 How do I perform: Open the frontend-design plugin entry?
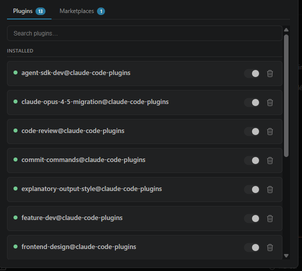[x=144, y=247]
